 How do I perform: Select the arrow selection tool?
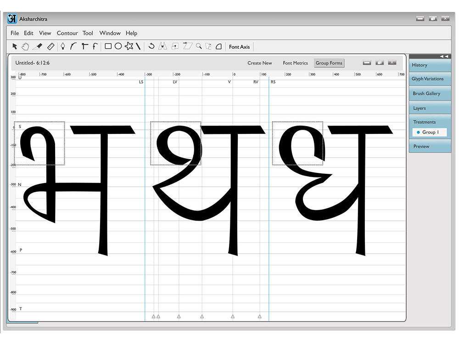point(15,46)
